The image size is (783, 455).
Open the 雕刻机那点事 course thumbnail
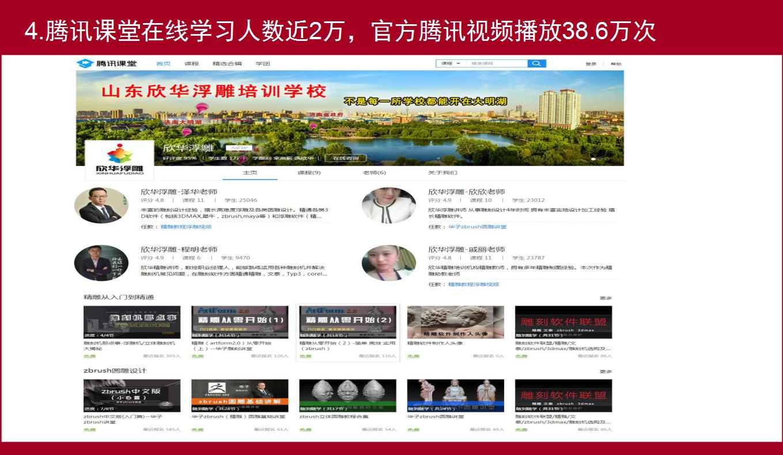(x=132, y=322)
